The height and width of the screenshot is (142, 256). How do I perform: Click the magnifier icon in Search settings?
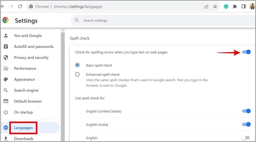(x=76, y=20)
